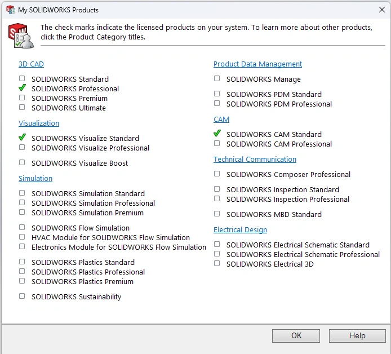Click the SOLIDWORKS products header icon
391x354 pixels.
[x=20, y=36]
